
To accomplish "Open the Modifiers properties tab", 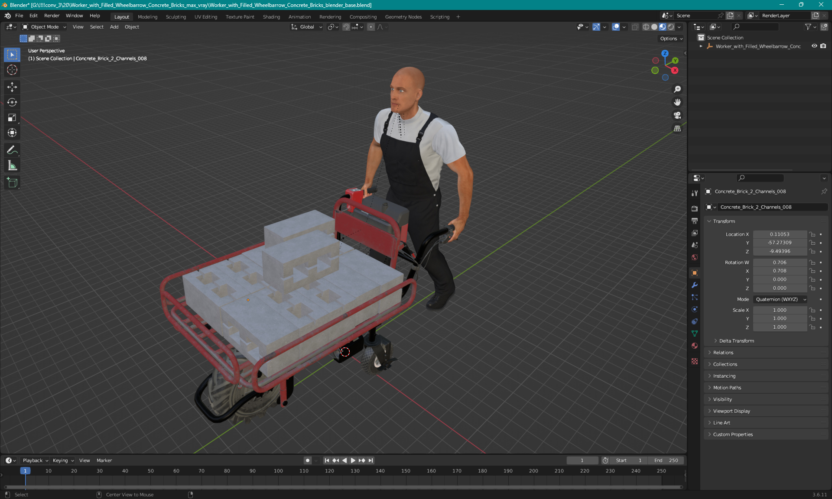I will (695, 285).
